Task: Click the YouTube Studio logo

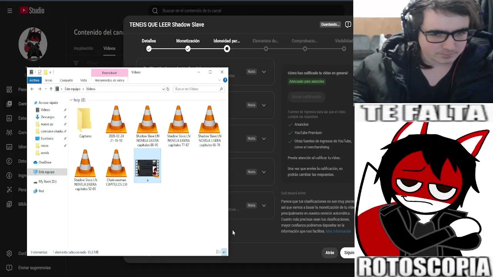Action: [x=32, y=11]
